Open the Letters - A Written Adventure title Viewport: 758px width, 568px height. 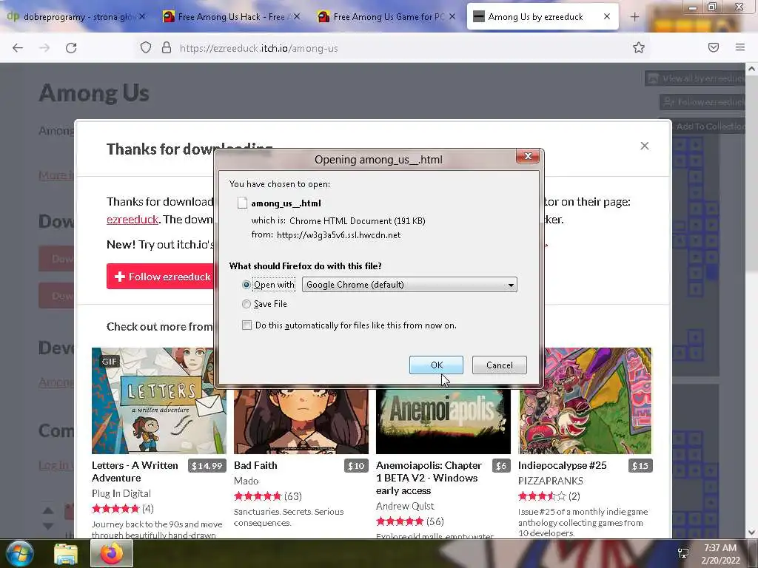tap(135, 471)
